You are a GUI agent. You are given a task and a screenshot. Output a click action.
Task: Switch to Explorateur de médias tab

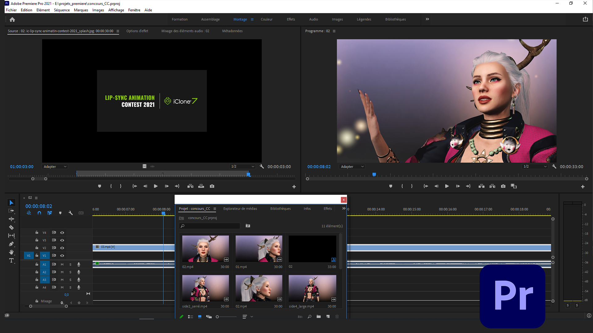coord(240,209)
